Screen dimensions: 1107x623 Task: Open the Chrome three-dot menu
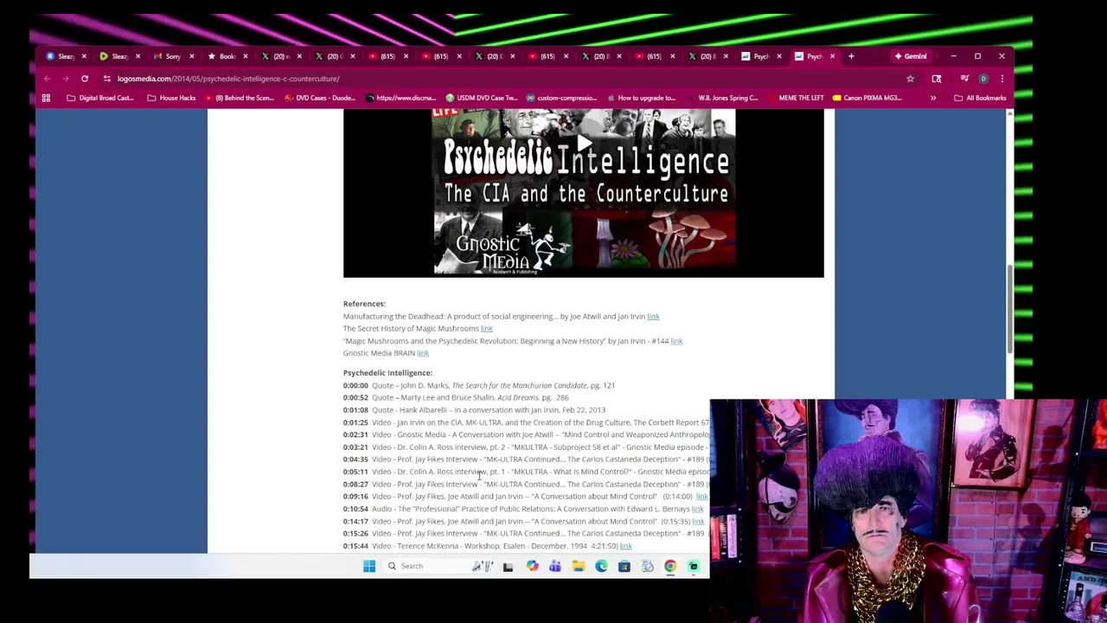pos(1001,79)
